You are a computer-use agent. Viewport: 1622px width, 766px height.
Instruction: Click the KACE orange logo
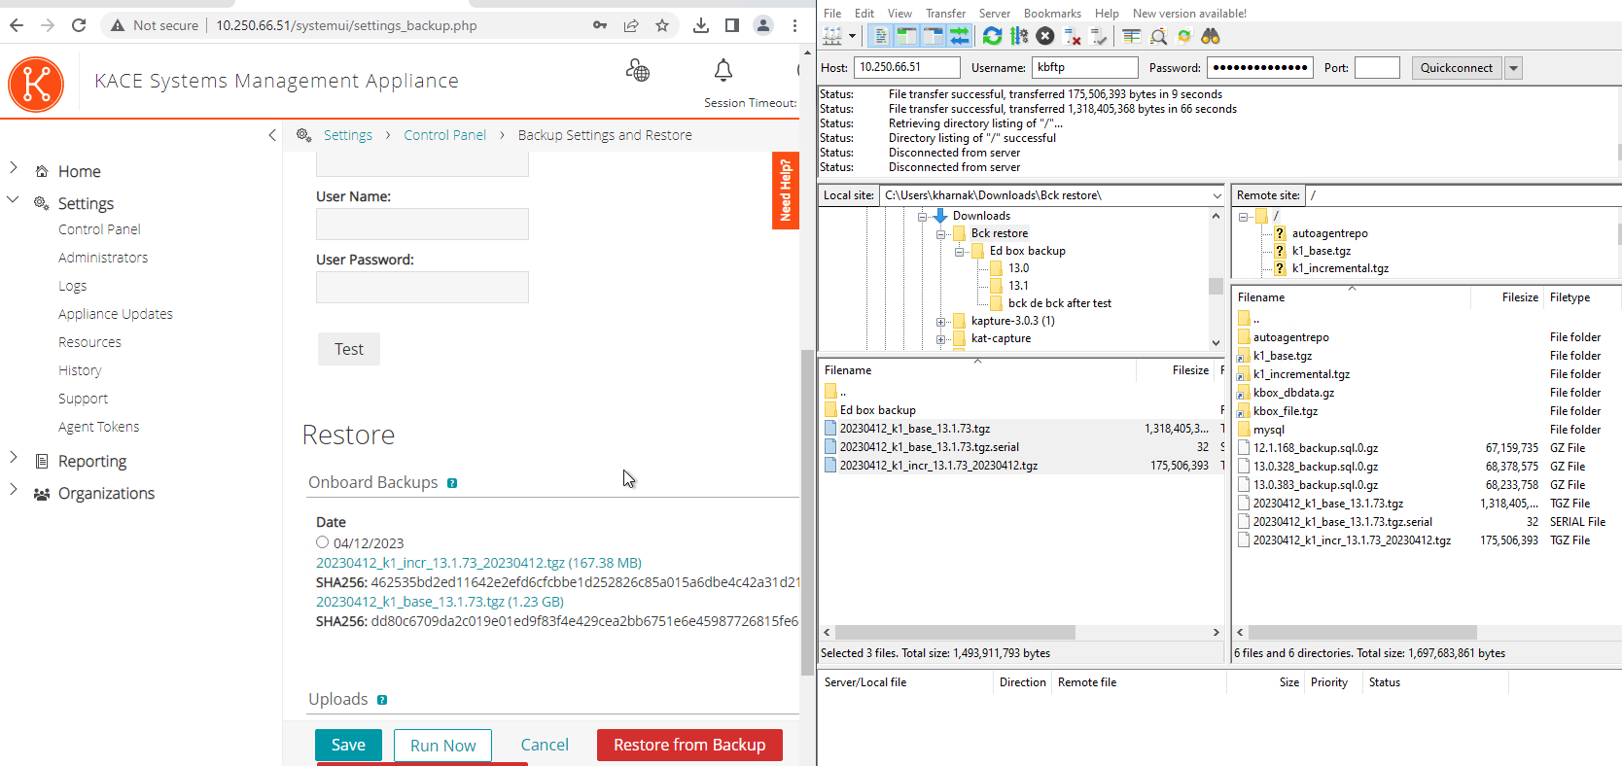point(36,84)
